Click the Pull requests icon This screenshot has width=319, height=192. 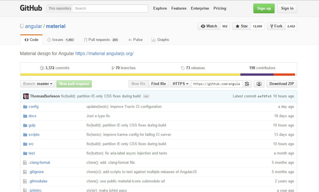pos(86,40)
